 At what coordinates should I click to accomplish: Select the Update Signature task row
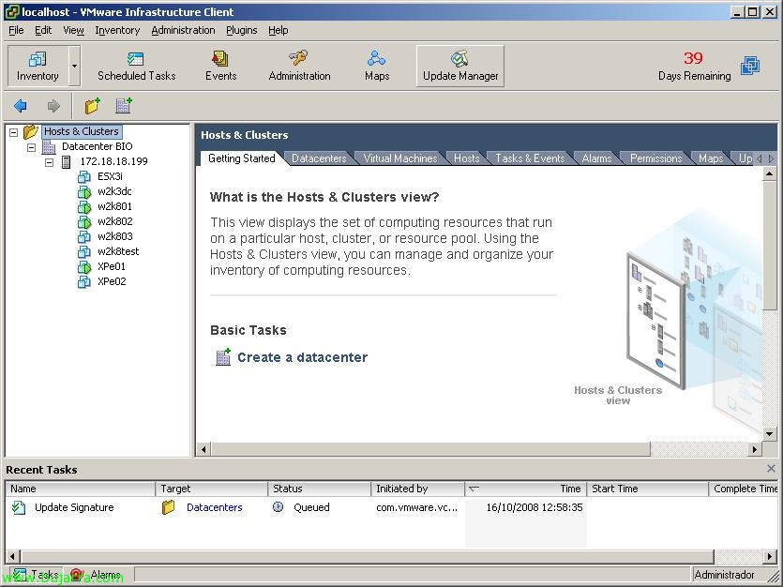[x=392, y=507]
